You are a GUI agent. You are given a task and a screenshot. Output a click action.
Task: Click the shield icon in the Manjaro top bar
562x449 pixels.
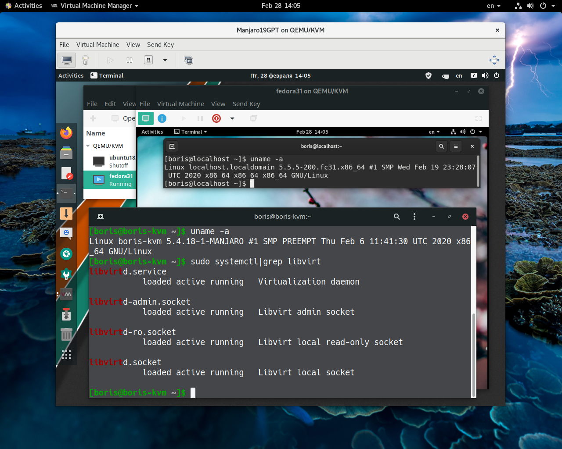point(428,75)
